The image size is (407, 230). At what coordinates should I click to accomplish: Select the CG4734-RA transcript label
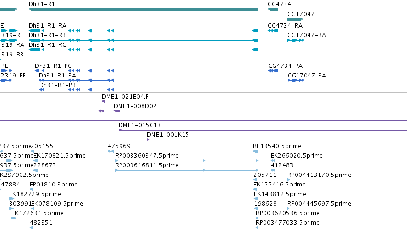285,26
